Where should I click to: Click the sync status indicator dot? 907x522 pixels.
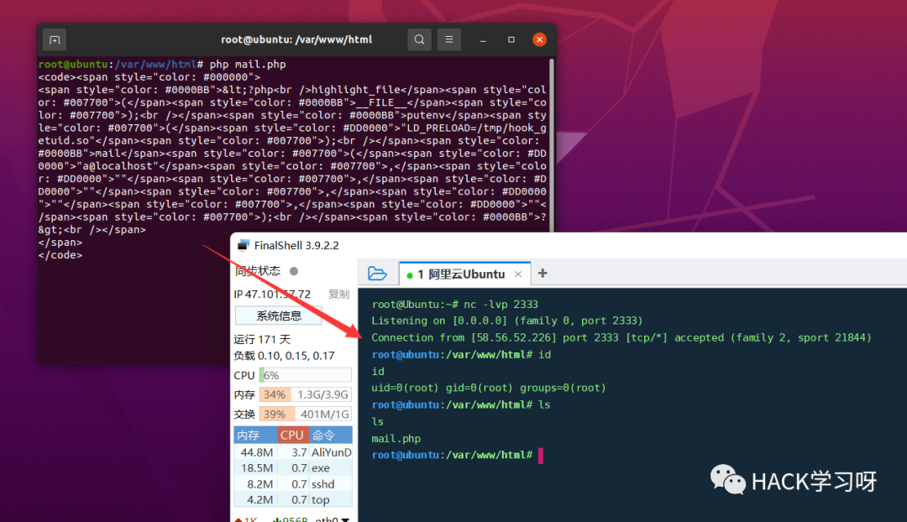point(294,271)
